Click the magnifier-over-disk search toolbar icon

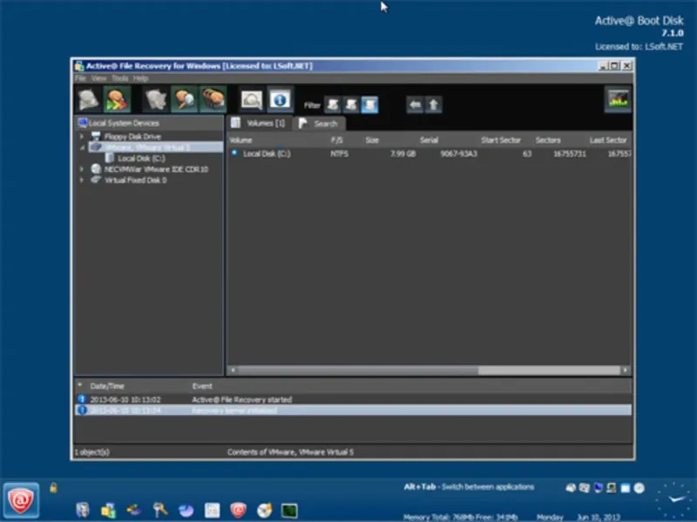[x=184, y=100]
